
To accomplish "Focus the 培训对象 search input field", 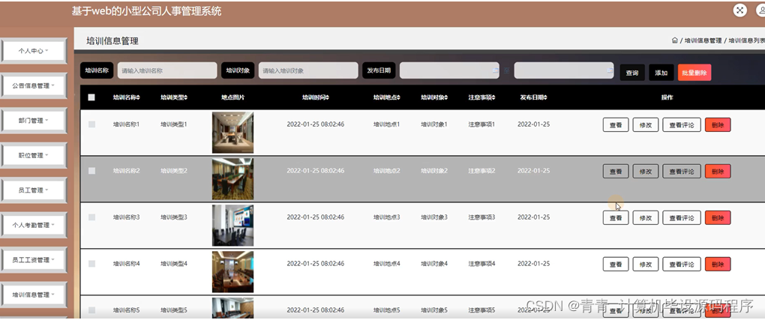I will tap(308, 70).
